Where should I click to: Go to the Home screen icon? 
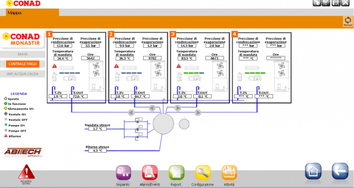(313, 171)
